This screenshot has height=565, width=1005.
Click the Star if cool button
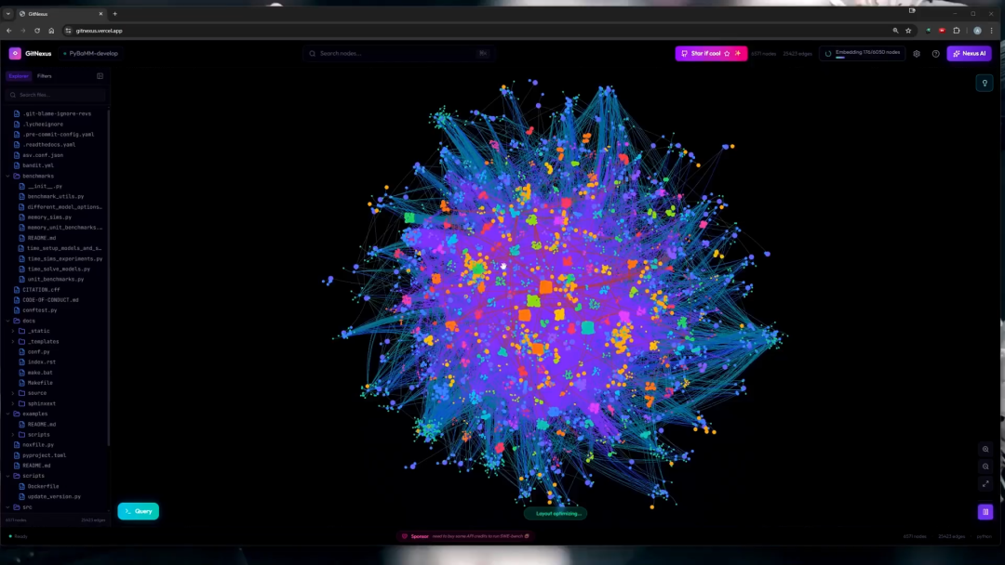711,54
